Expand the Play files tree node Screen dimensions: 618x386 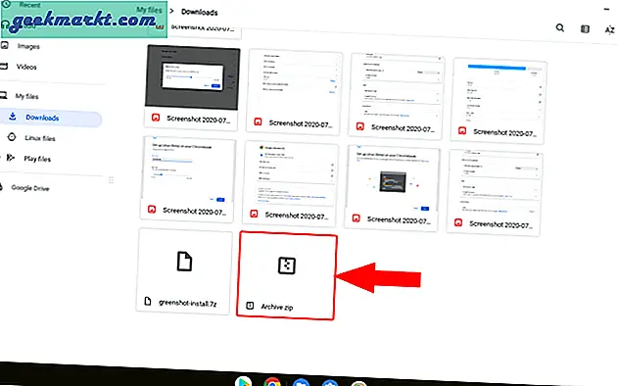point(2,158)
